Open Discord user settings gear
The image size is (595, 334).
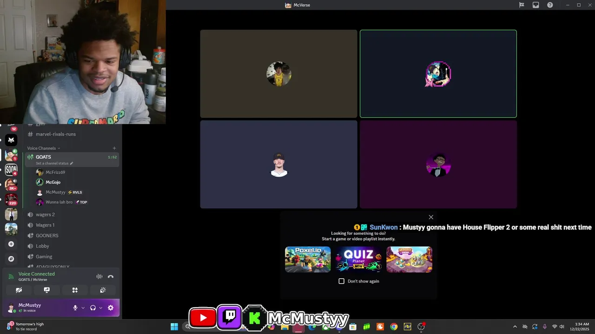tap(111, 308)
